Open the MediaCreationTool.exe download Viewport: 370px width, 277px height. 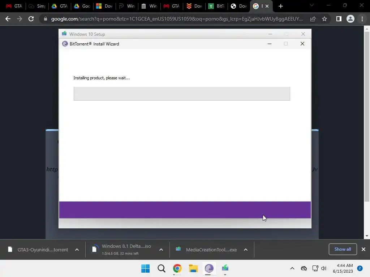pos(207,250)
